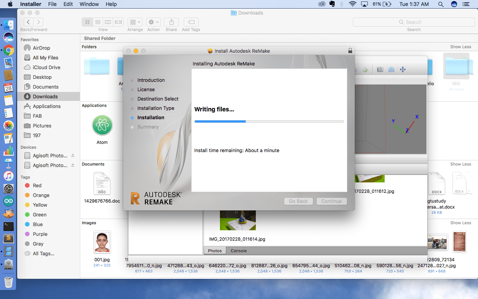Eject the first Agisoft Photo volume
Screen dimensions: 478x299
(73, 155)
